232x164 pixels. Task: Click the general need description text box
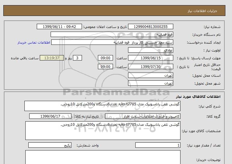pos(102,106)
